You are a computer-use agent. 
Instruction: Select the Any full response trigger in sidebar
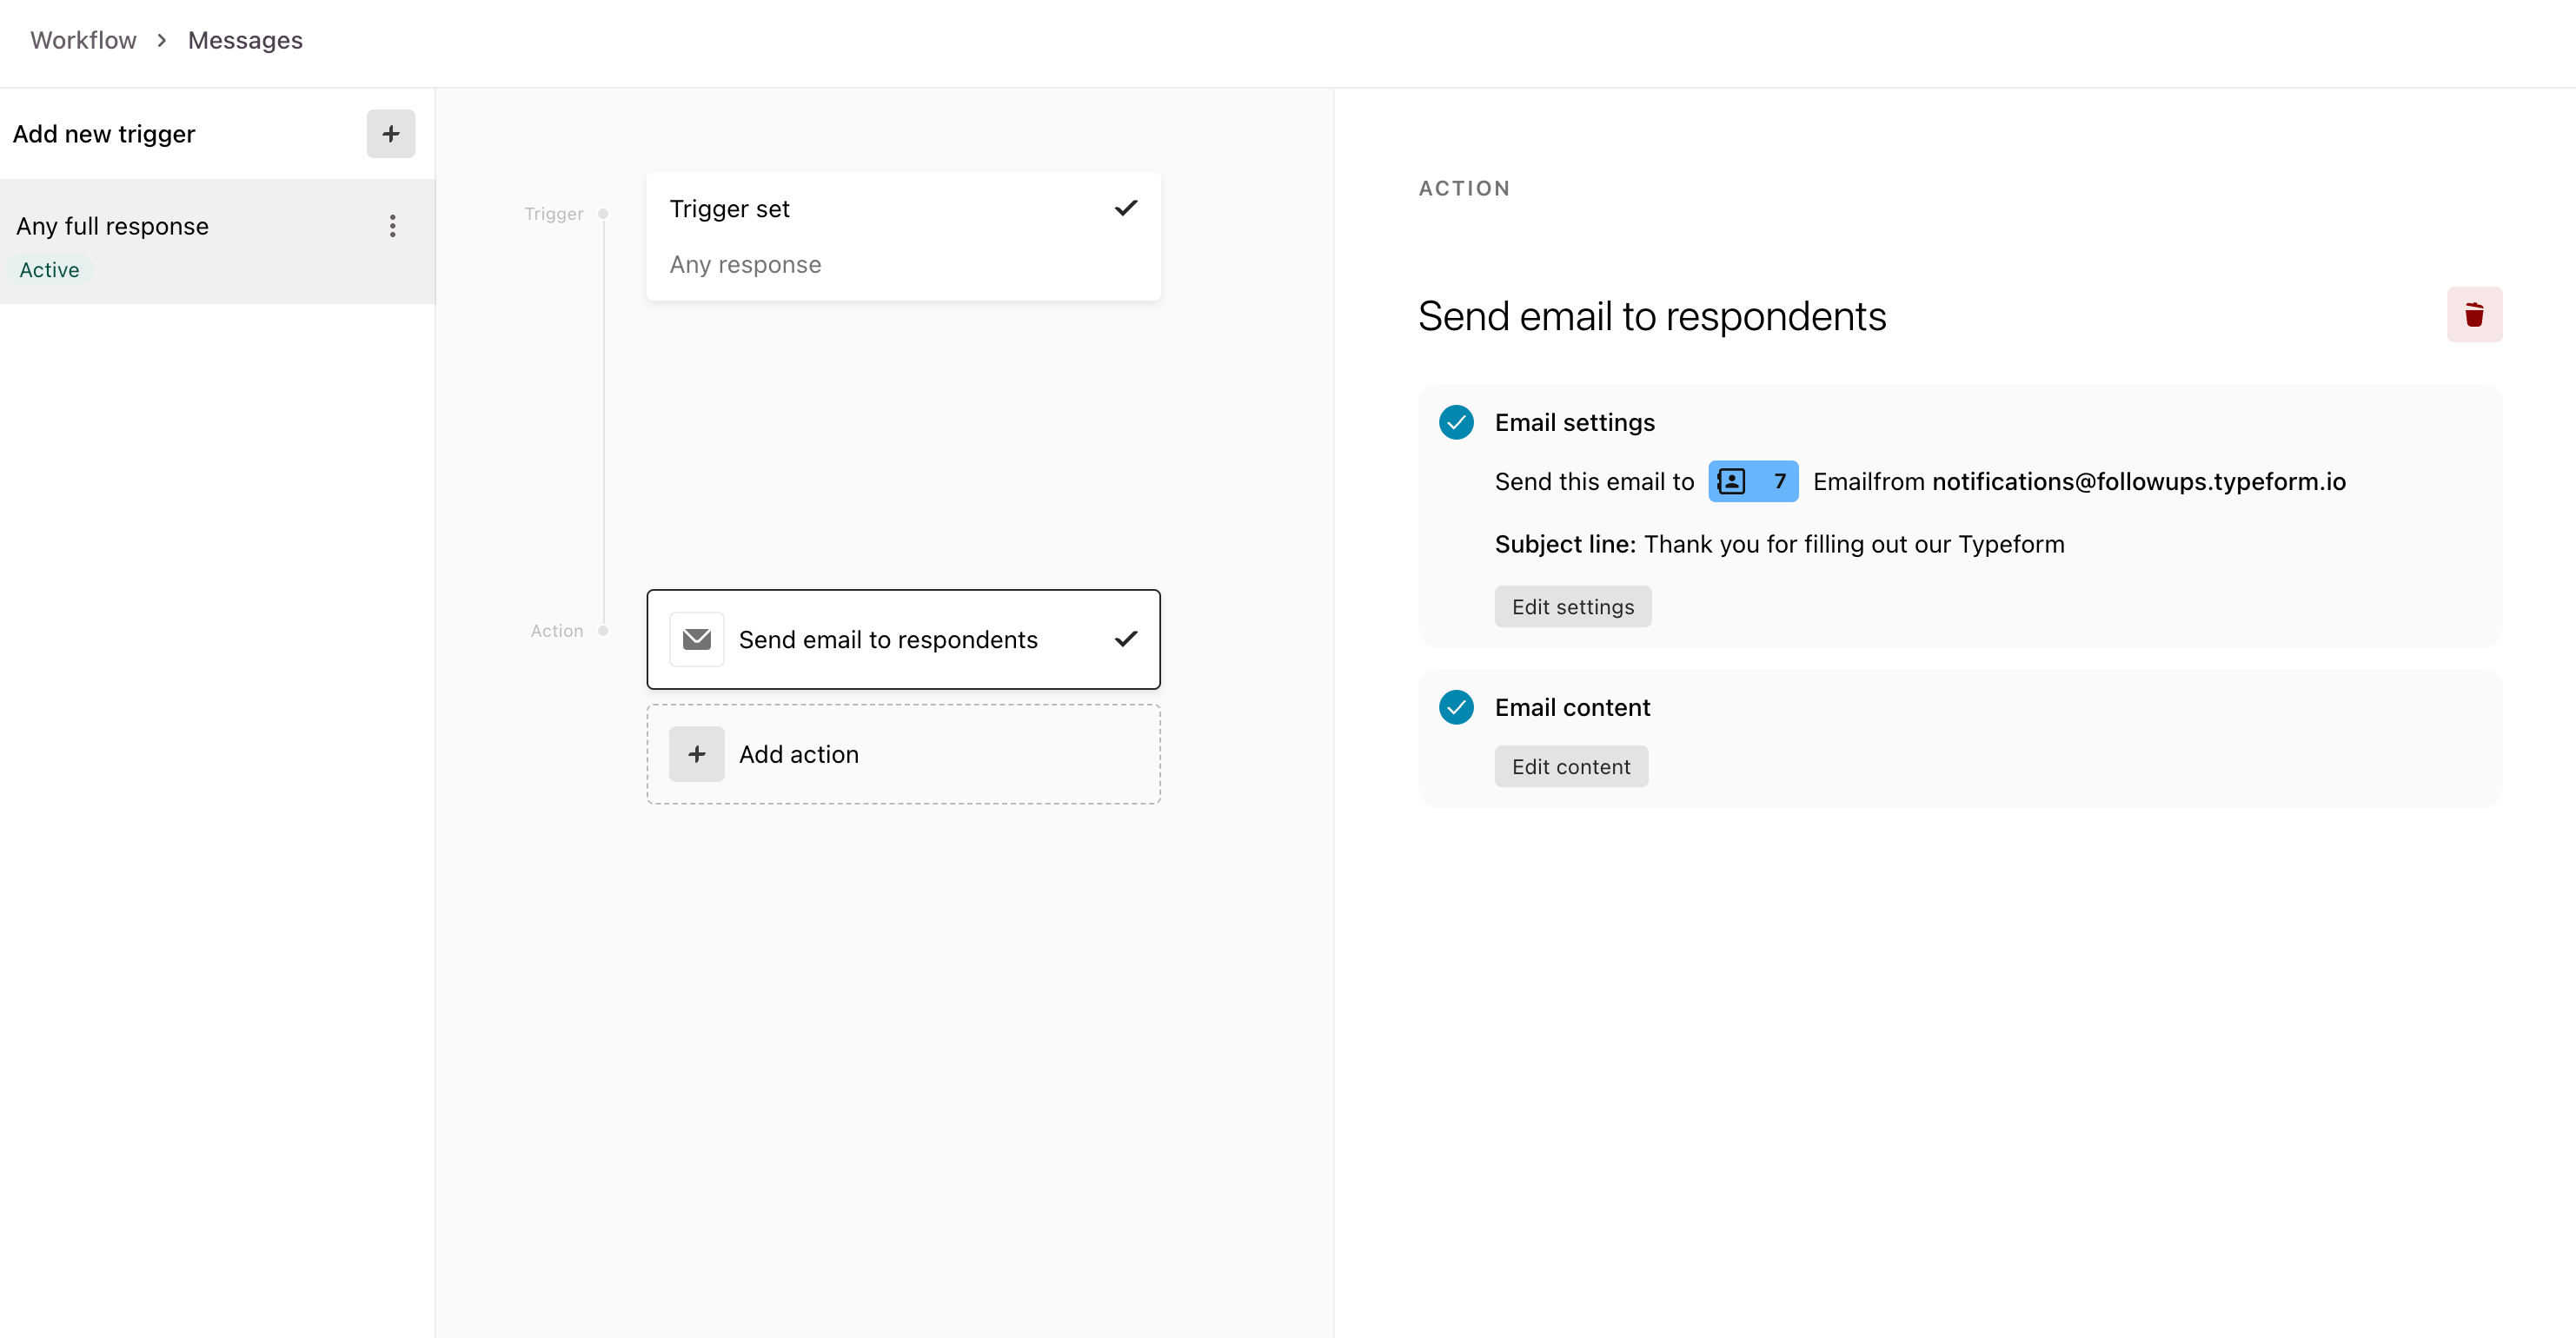(x=112, y=226)
